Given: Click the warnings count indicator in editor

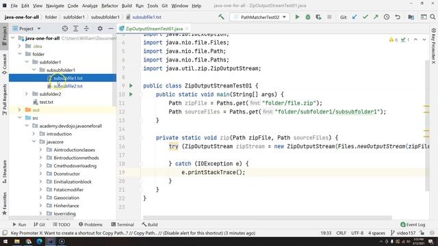Looking at the screenshot, I should (x=394, y=40).
